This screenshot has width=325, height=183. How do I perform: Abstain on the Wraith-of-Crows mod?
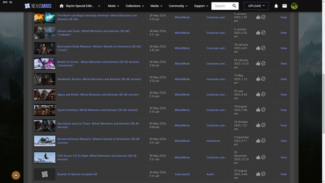[x=263, y=63]
